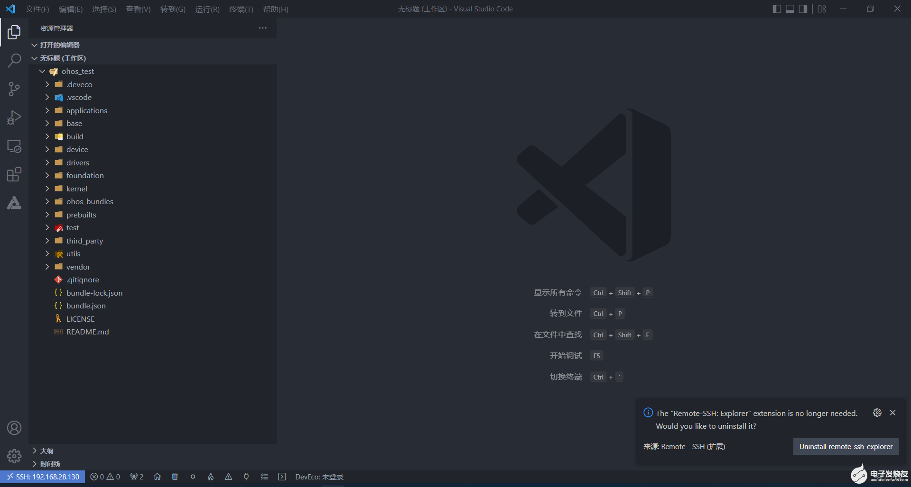Select the utils folder row
Image resolution: width=911 pixels, height=487 pixels.
point(152,253)
